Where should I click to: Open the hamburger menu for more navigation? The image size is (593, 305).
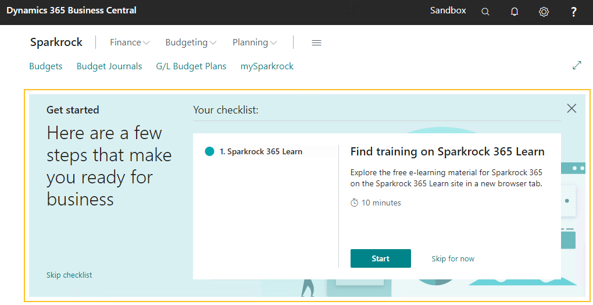(316, 42)
